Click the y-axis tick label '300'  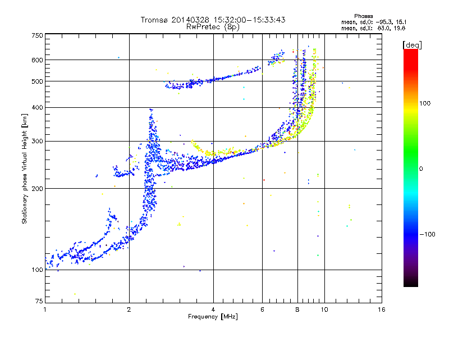[x=37, y=141]
